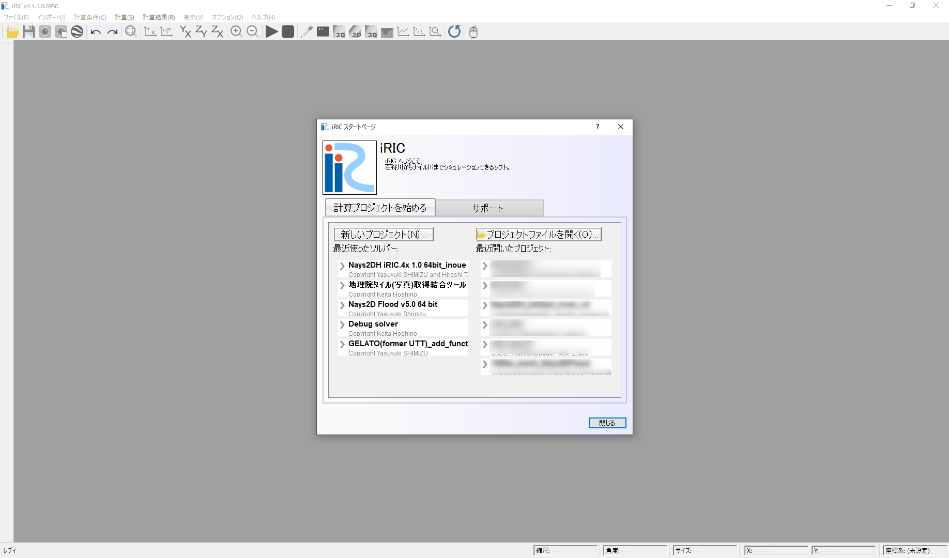The height and width of the screenshot is (558, 949).
Task: Click the reset rotation XY axes icon
Action: tap(150, 32)
